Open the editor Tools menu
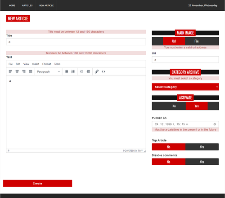This screenshot has height=198, width=225. click(57, 64)
